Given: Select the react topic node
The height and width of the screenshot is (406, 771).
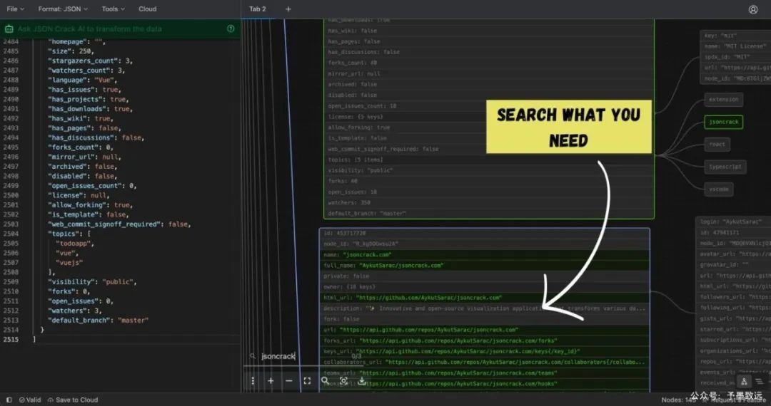Looking at the screenshot, I should 717,145.
